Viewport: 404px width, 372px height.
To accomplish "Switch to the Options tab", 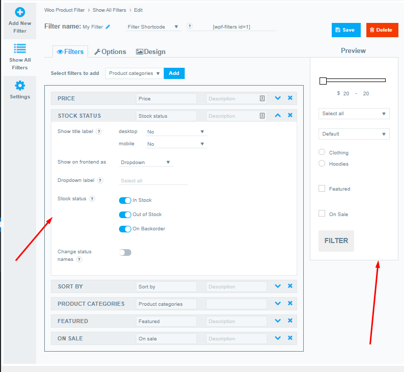I will (110, 51).
